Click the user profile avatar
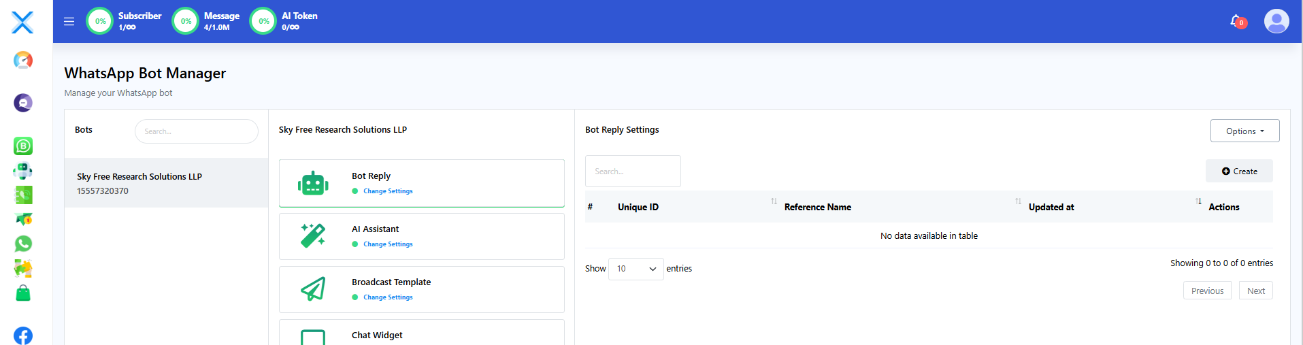 point(1276,21)
